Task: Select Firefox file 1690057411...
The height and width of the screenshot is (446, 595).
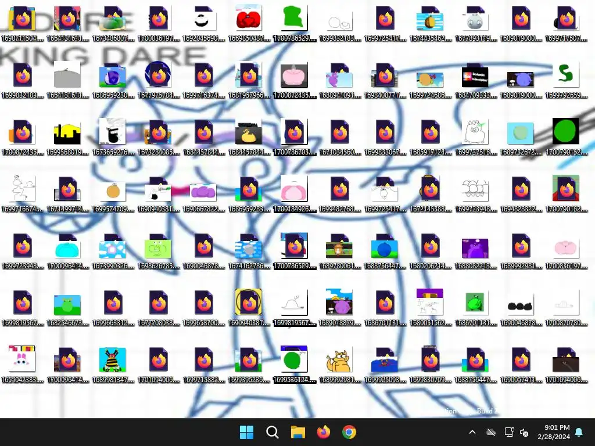Action: pos(521,365)
